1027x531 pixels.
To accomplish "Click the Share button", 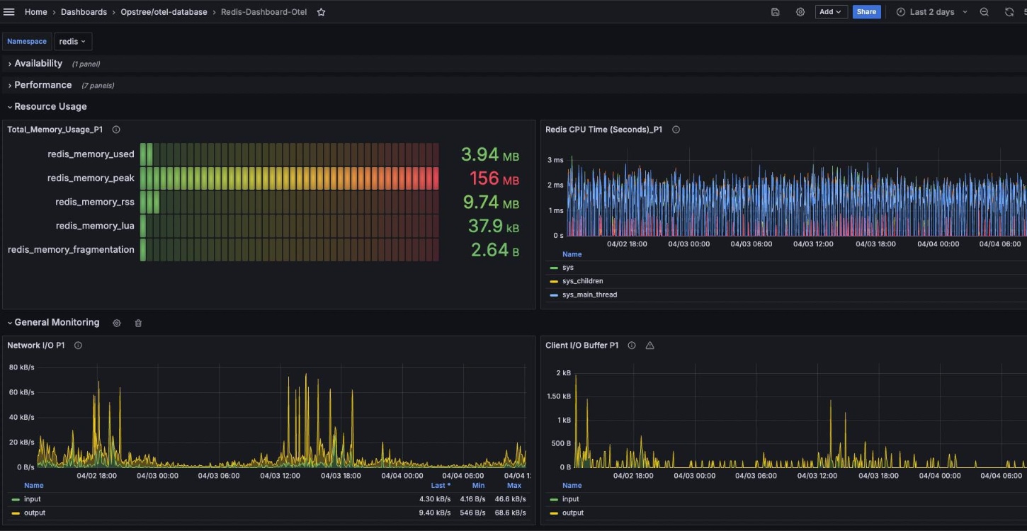I will [x=866, y=12].
